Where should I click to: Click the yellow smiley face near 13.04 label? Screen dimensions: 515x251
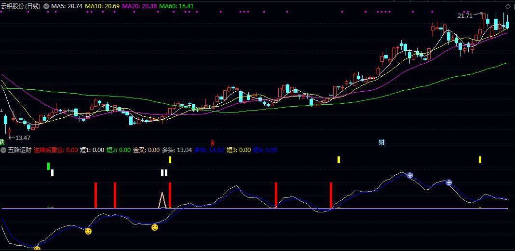[x=155, y=227]
